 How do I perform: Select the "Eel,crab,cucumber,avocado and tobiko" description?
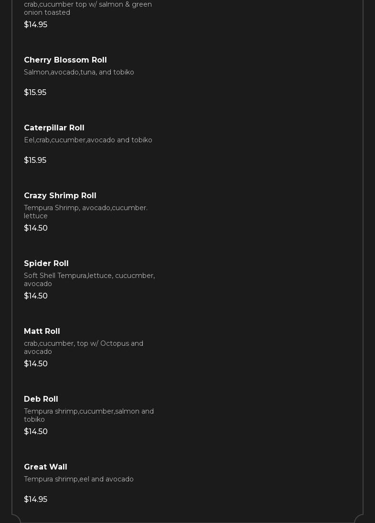tap(88, 140)
